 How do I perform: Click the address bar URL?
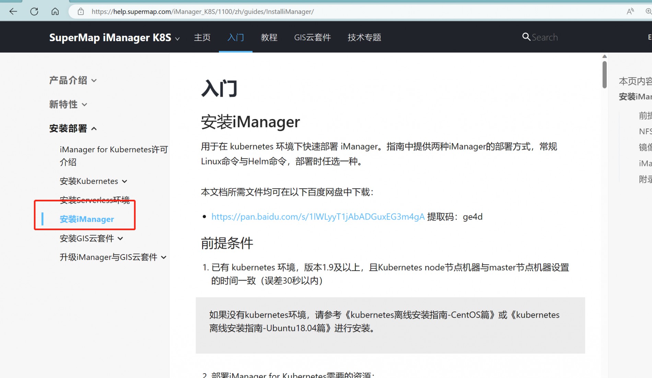click(202, 12)
